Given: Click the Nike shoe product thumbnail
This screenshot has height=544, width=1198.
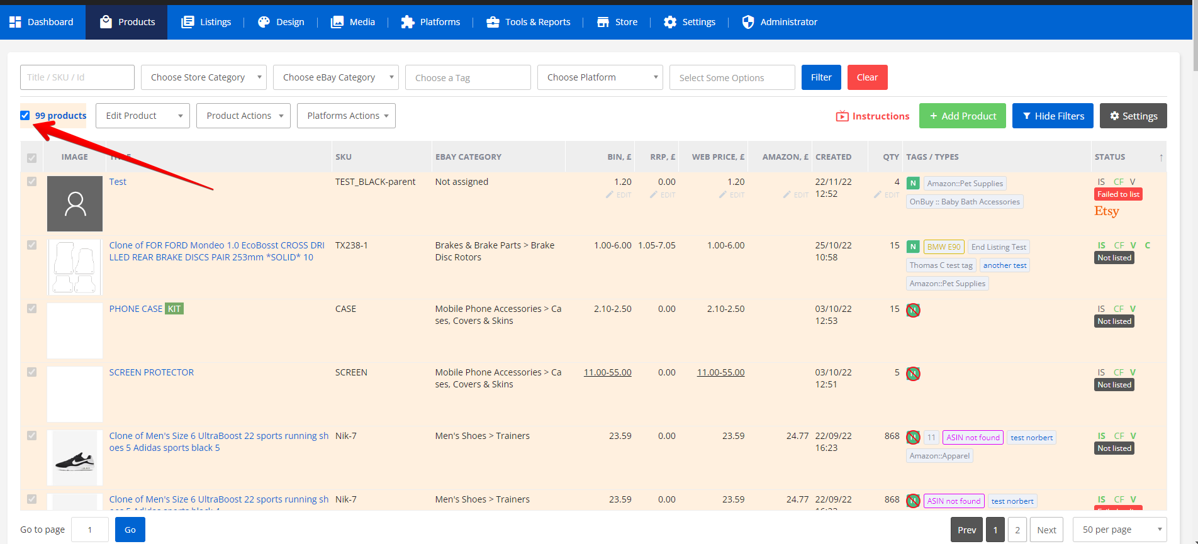Looking at the screenshot, I should [75, 458].
